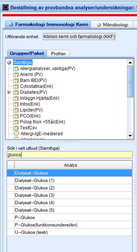This screenshot has height=252, width=137.
Task: Select P--Glukos in the results list
Action: pos(70,218)
